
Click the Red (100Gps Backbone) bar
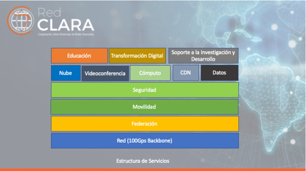(x=144, y=140)
